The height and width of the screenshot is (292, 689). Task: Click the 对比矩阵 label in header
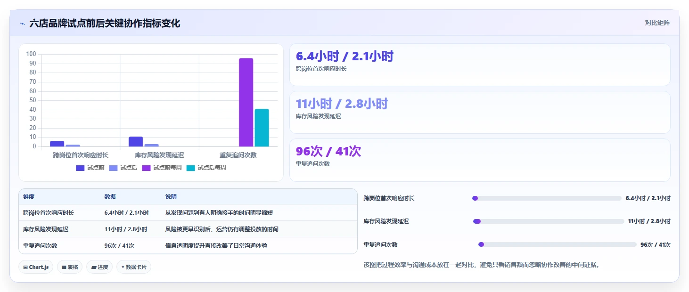(x=657, y=23)
